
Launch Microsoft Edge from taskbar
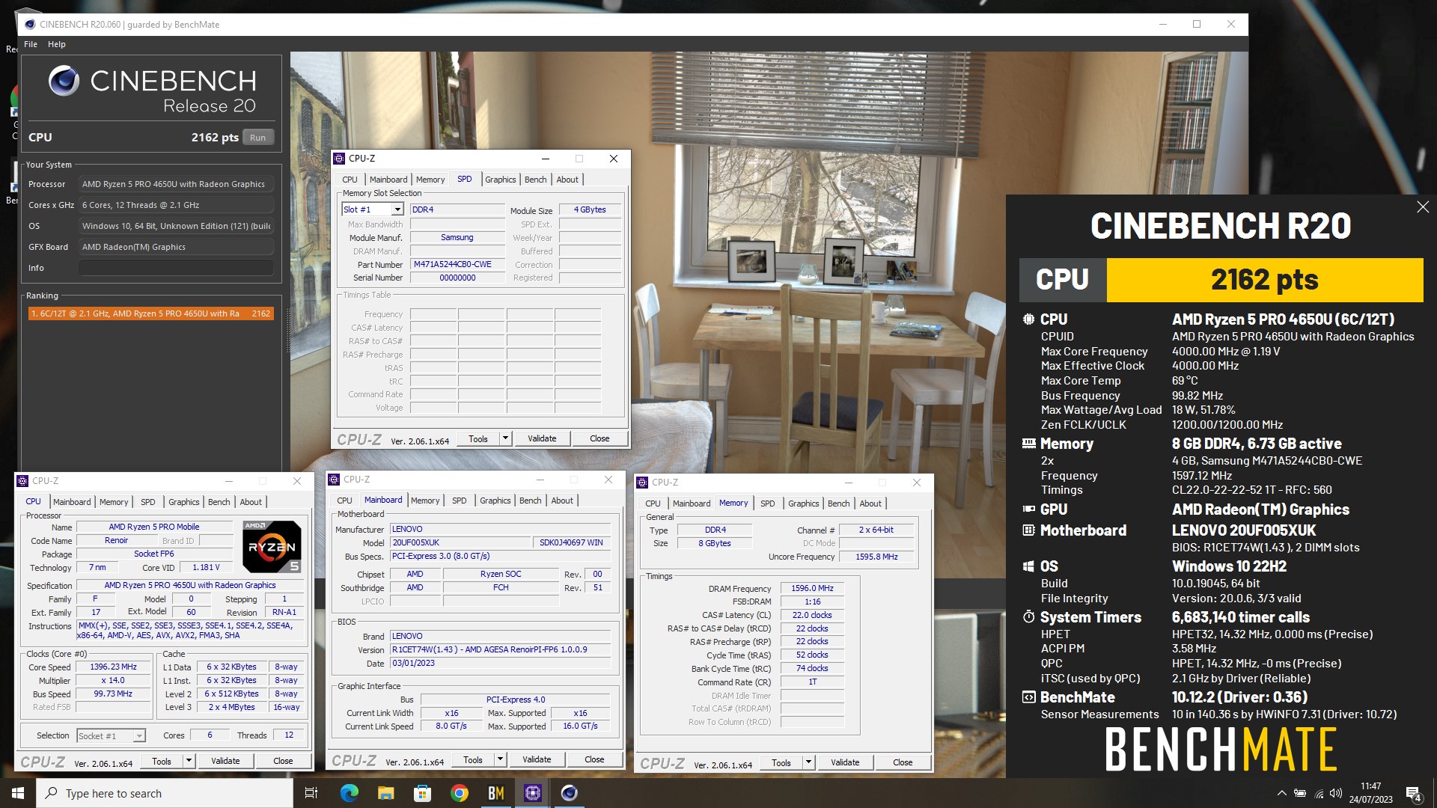pyautogui.click(x=349, y=793)
